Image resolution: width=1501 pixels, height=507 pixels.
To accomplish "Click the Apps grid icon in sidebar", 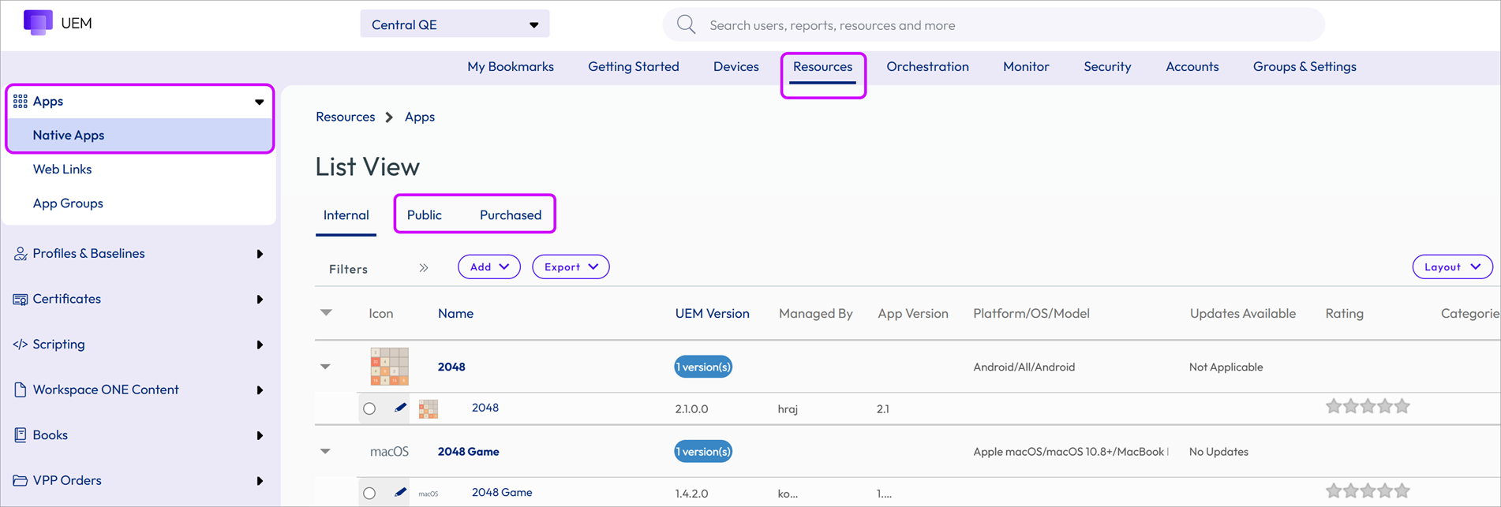I will pos(21,101).
